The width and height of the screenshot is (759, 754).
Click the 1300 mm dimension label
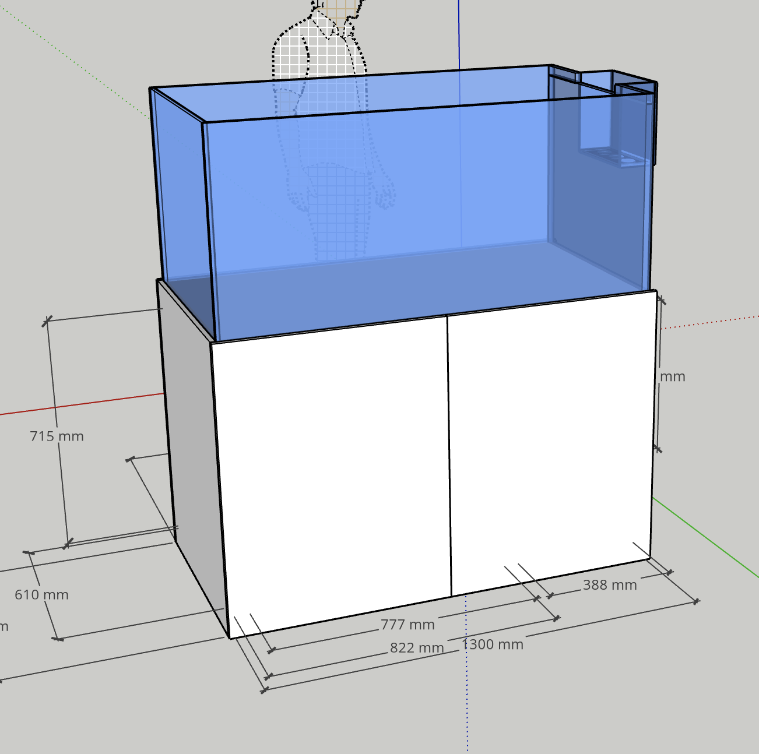(493, 644)
